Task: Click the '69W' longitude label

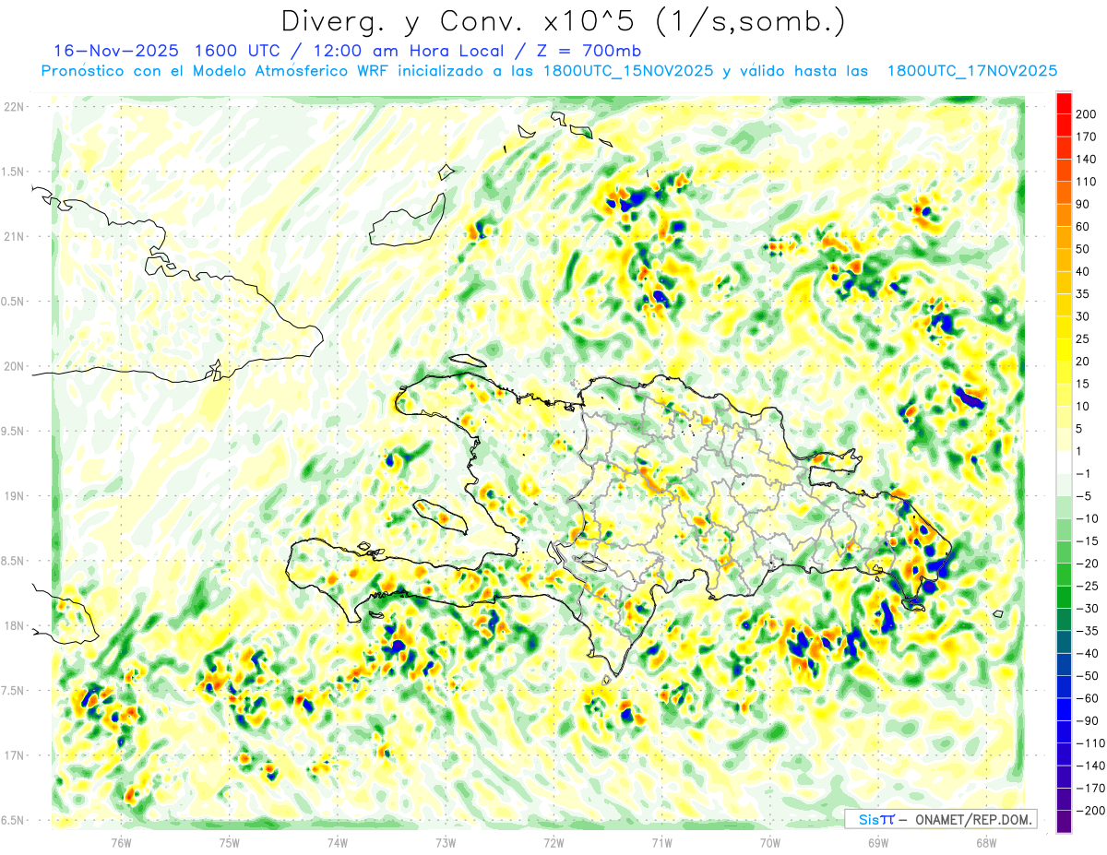Action: coord(877,842)
